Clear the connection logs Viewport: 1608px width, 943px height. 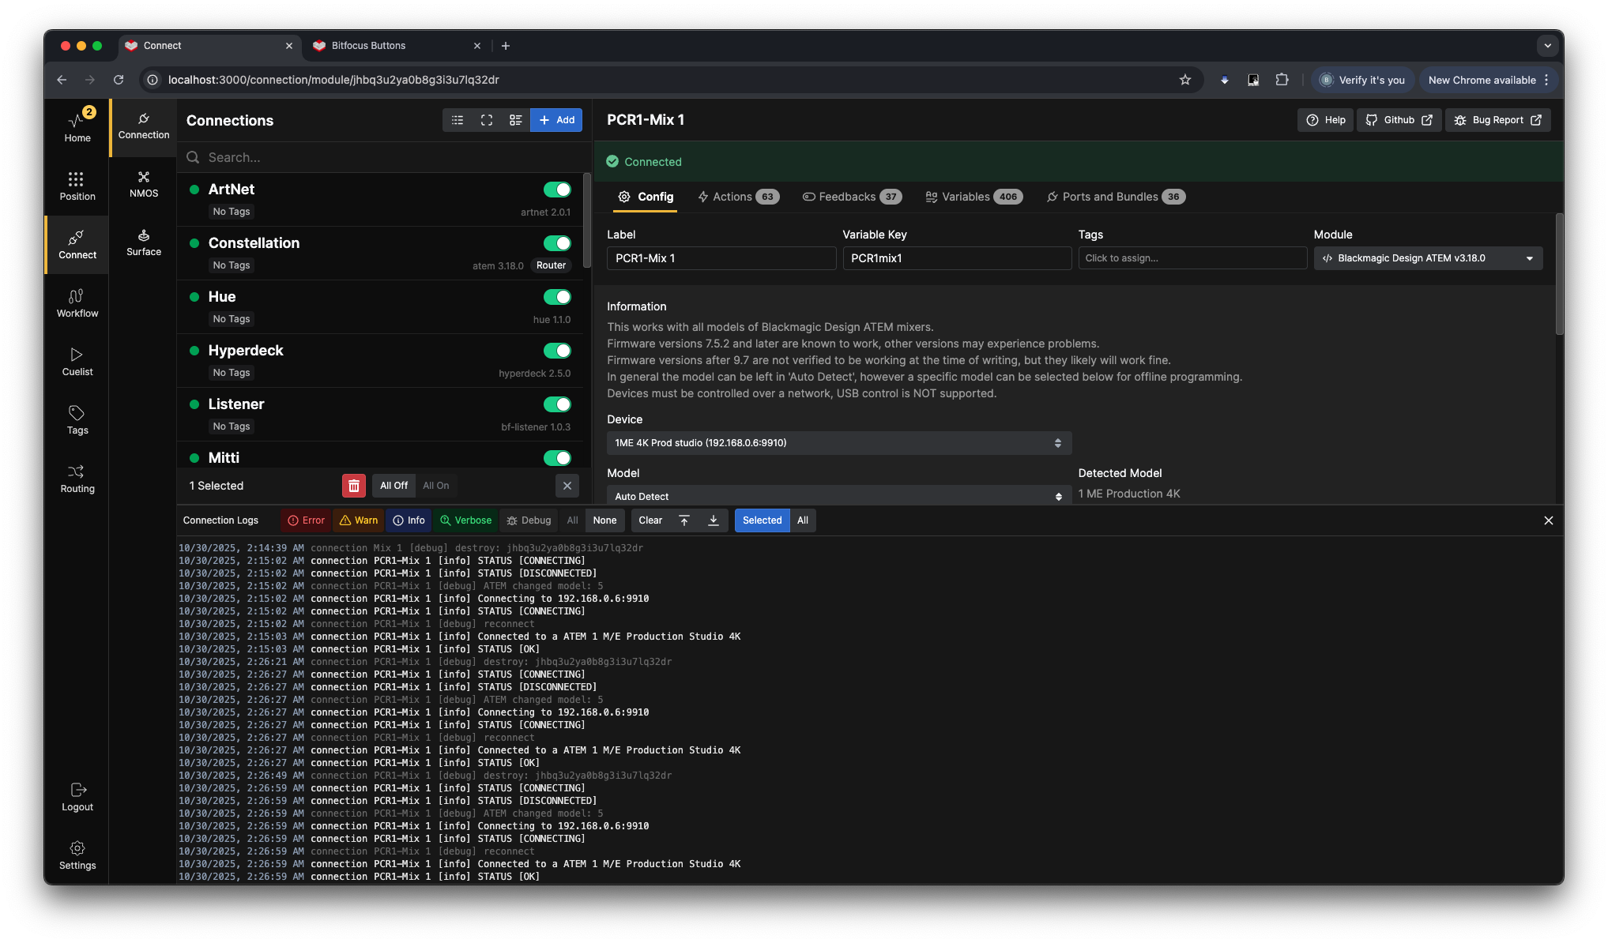coord(650,520)
